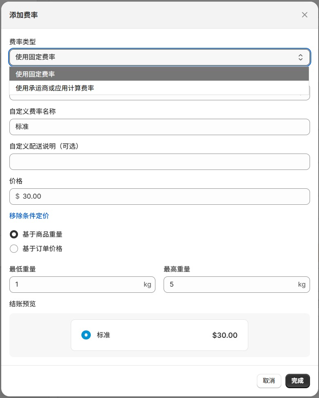
Task: Open the 费率类型 dropdown arrows
Action: point(301,57)
